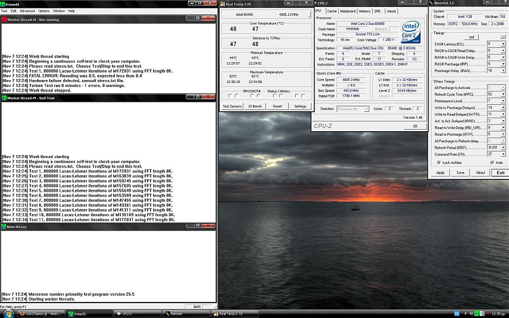Open the Test menu in Prime95
This screenshot has width=509, height=318.
click(4, 11)
